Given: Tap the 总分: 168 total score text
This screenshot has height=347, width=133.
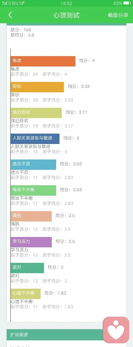Looking at the screenshot, I should tap(21, 30).
